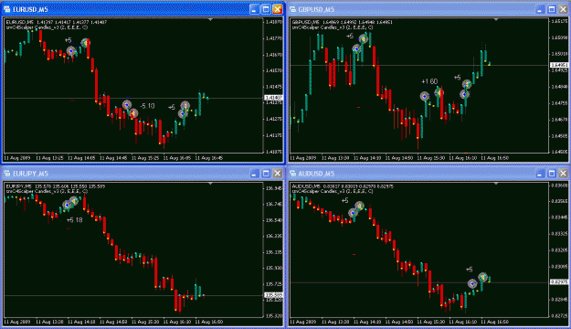This screenshot has height=329, width=571.
Task: Select the EURUSD,M5 title bar text
Action: pos(30,9)
